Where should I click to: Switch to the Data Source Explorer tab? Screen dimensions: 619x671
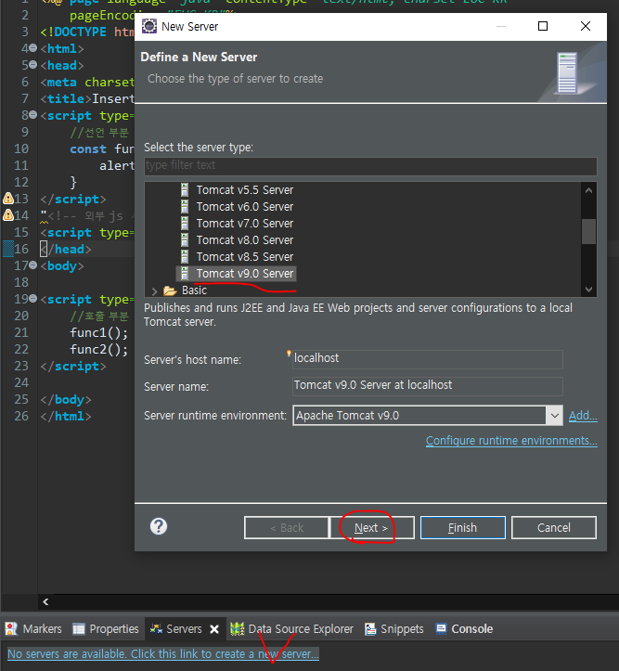click(291, 628)
